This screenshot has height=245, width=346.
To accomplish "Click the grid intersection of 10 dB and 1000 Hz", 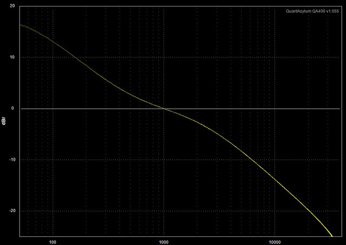I will pos(164,57).
